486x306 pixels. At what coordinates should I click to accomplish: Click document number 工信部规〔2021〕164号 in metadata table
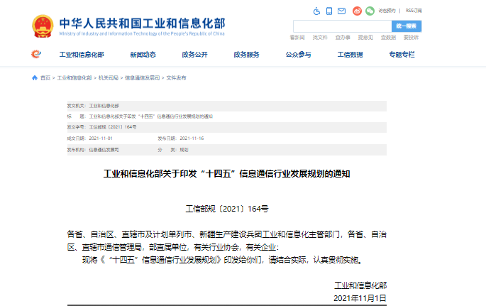tap(113, 127)
